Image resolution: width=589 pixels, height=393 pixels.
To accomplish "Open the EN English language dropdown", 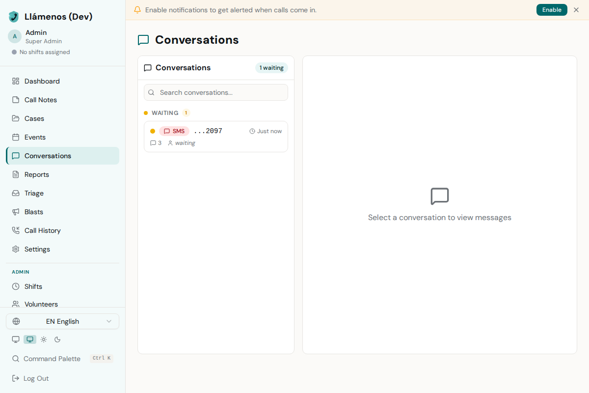I will 62,321.
